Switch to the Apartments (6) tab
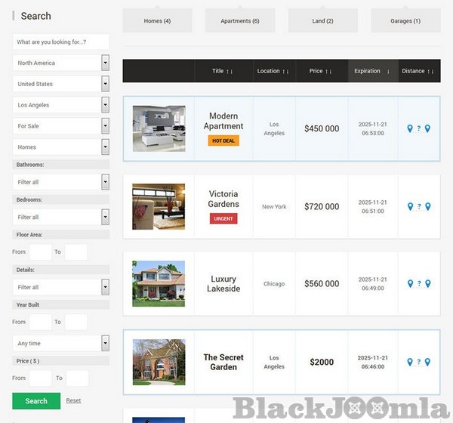The height and width of the screenshot is (423, 453). point(239,21)
